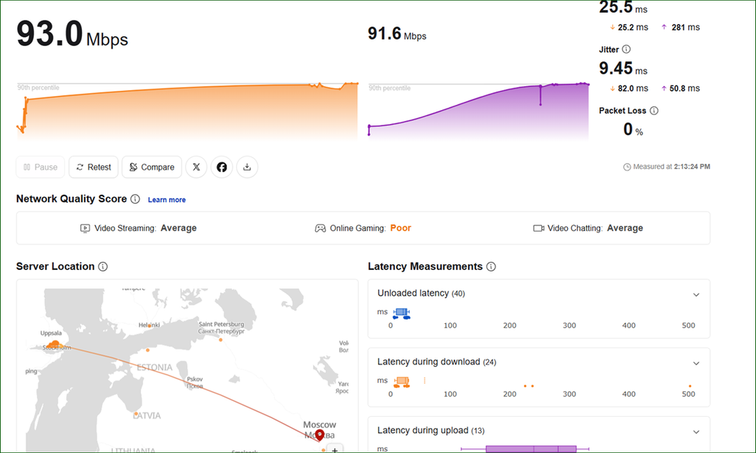Click the Stockholm Cloudflare server marker
This screenshot has width=756, height=453.
[55, 344]
